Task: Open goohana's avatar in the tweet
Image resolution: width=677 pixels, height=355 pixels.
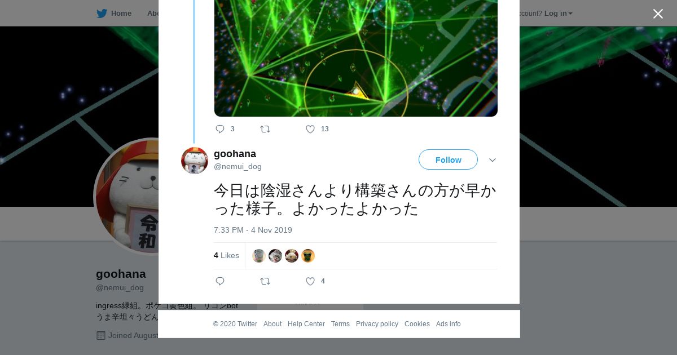Action: click(x=195, y=161)
